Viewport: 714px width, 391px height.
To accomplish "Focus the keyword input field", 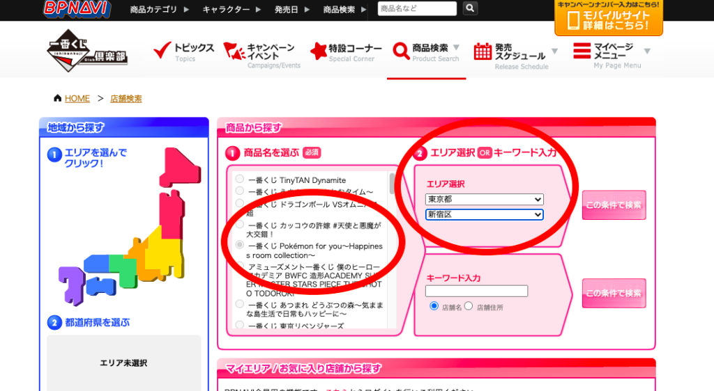I will 476,291.
